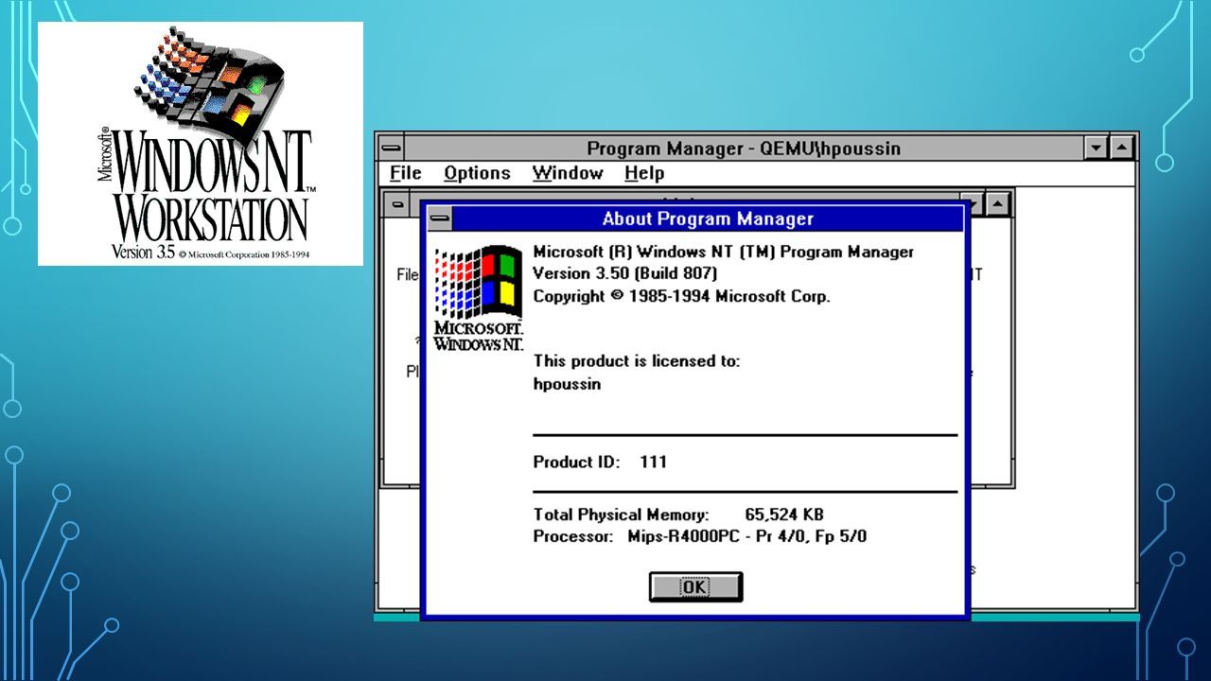Open Program Manager window control menu box
Screen dimensions: 1211x681
391,148
